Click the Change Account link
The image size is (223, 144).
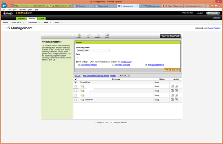[214, 28]
